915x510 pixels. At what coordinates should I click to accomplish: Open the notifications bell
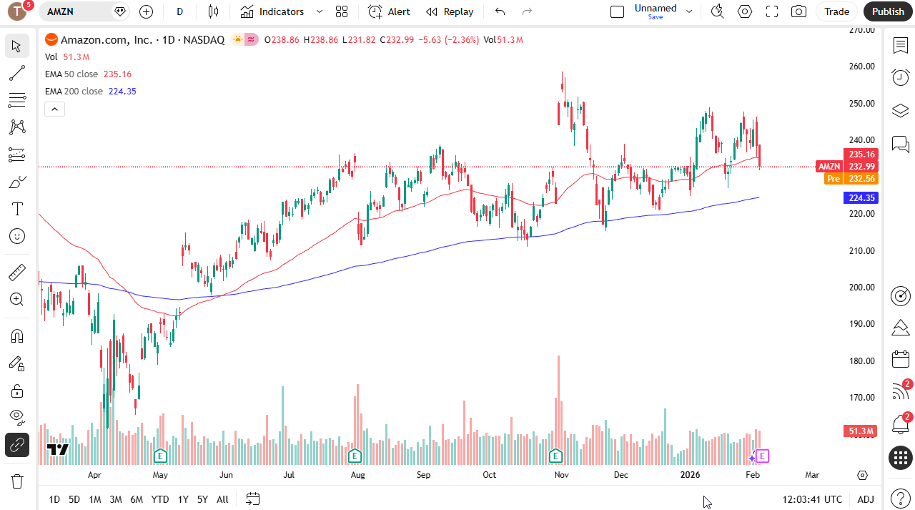(900, 424)
